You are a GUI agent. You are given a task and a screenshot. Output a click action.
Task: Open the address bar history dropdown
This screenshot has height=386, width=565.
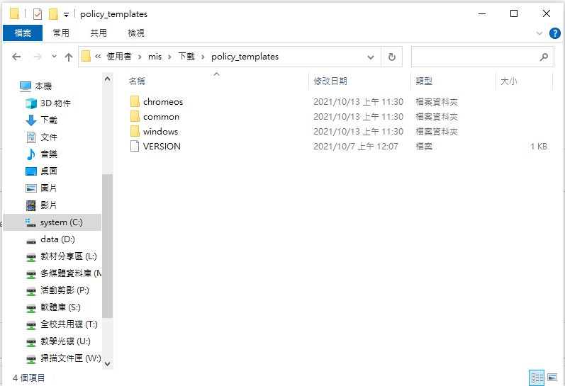[371, 57]
